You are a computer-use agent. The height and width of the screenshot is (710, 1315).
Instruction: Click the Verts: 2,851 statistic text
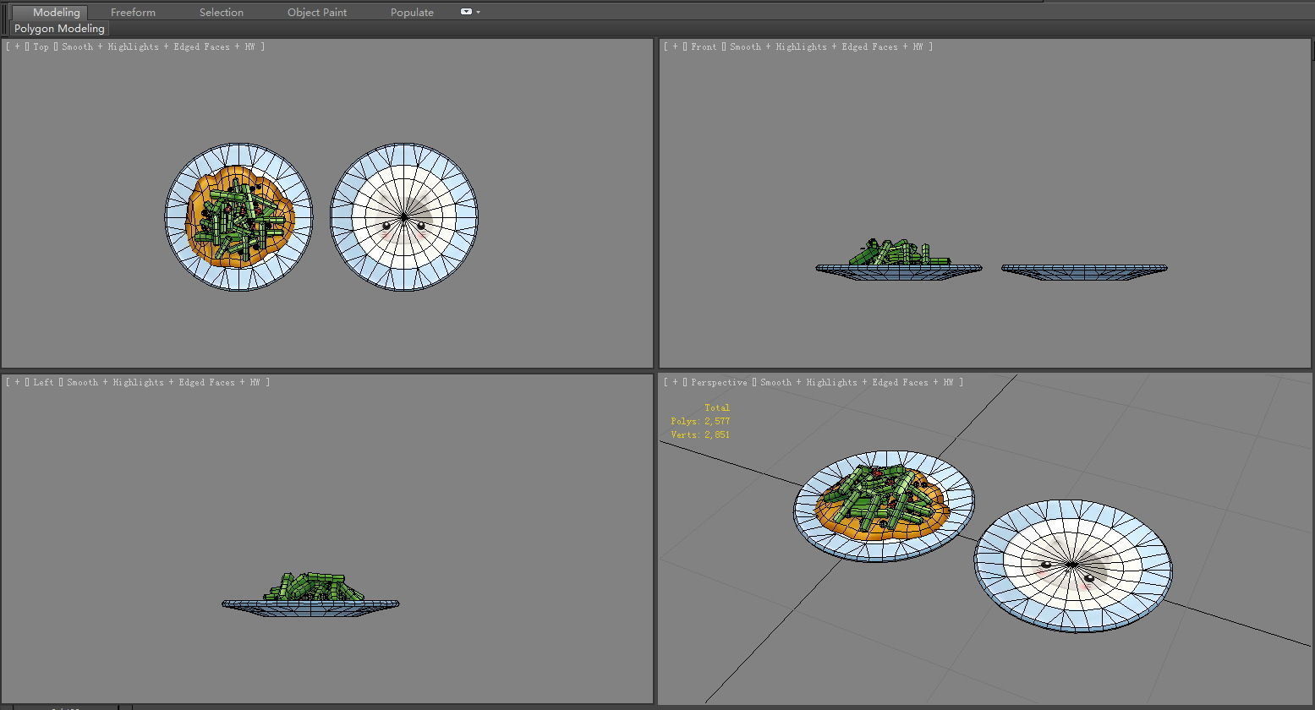700,434
